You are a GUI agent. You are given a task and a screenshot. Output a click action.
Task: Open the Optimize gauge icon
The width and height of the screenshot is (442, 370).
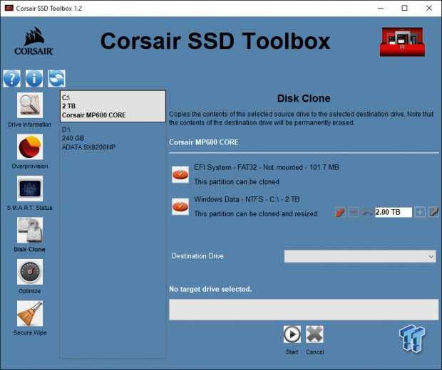click(30, 272)
